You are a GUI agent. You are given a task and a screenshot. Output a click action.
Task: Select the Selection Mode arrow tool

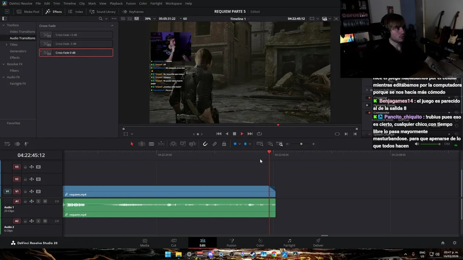pyautogui.click(x=132, y=144)
